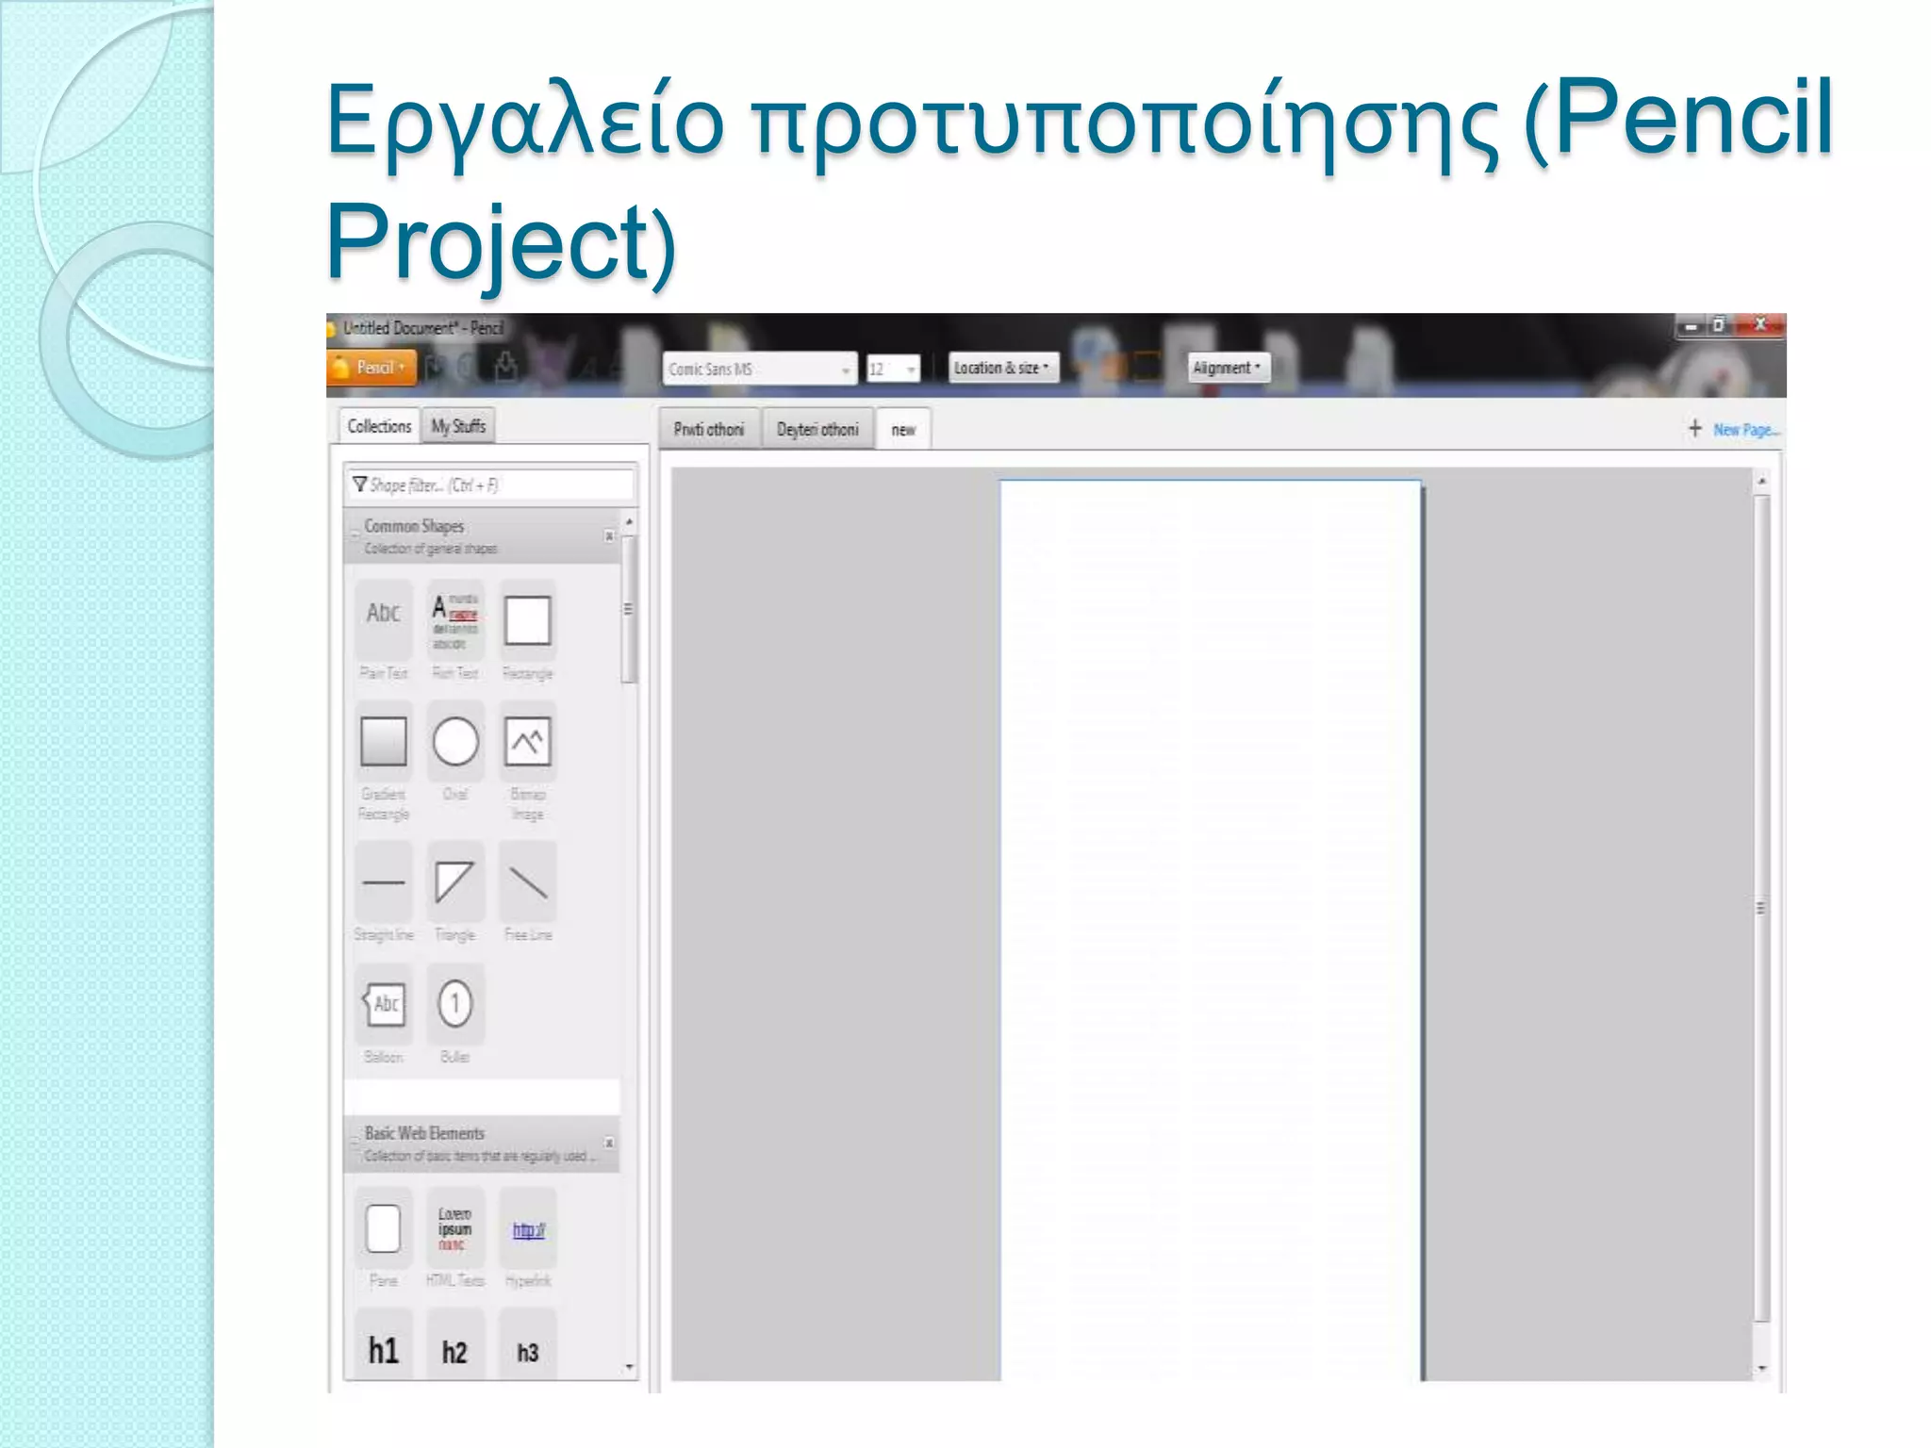Close the Common Shapes collection
Image resolution: width=1931 pixels, height=1448 pixels.
click(609, 535)
